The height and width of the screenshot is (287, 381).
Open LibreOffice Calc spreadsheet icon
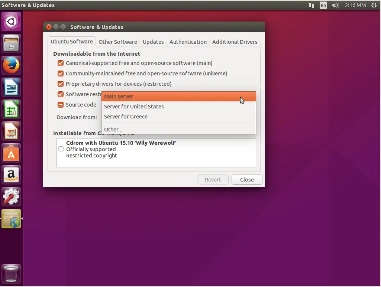(11, 109)
